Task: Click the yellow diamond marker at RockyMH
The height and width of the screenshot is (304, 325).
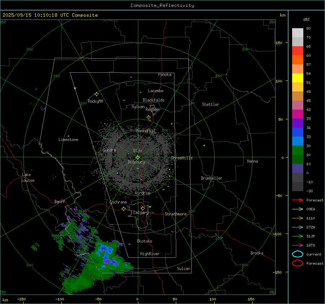Action: point(96,94)
